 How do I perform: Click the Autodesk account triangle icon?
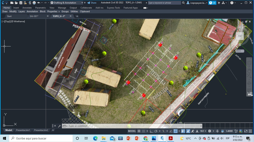223,3
